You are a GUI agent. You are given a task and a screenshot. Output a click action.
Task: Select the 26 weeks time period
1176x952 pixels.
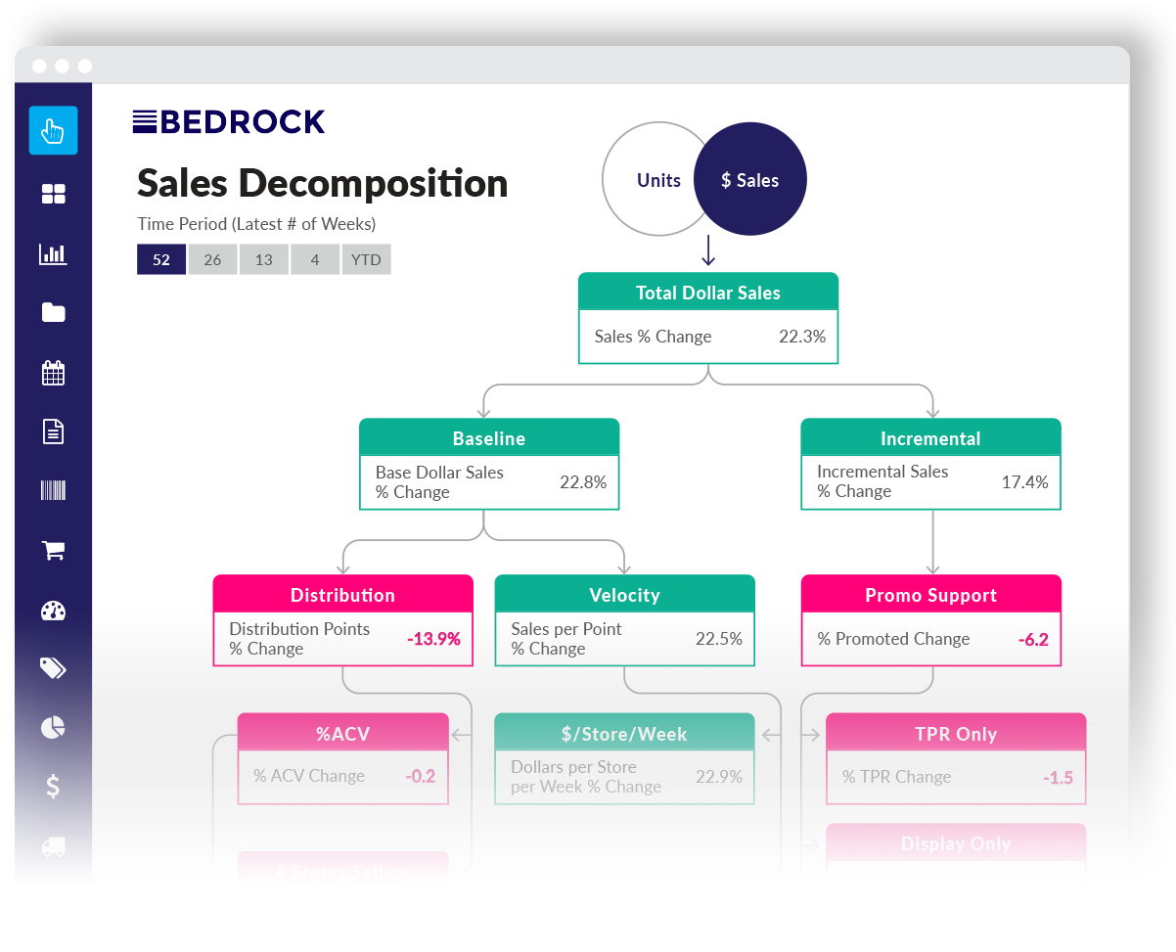point(212,259)
